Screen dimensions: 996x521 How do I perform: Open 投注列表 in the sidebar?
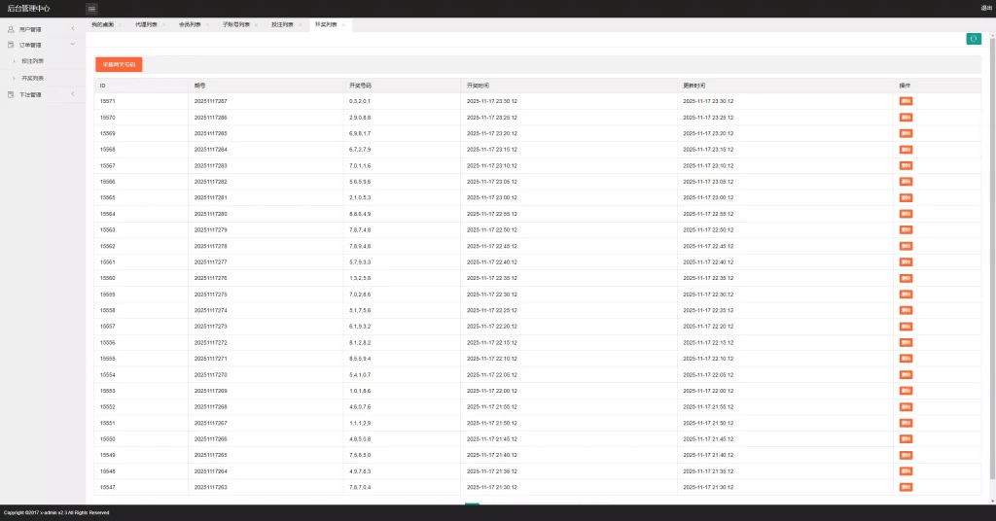point(32,61)
